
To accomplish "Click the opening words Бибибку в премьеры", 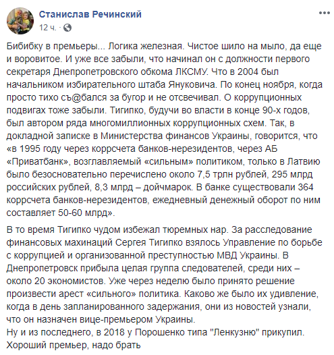I will (x=52, y=47).
